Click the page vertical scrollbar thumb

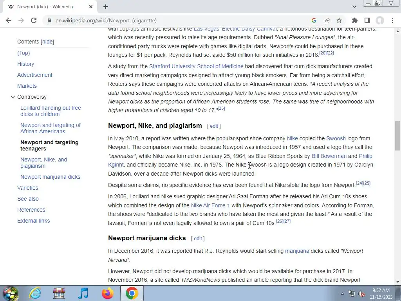point(398,136)
